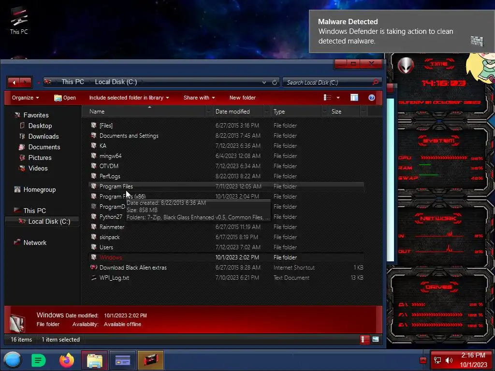Open the Organize menu

[25, 98]
